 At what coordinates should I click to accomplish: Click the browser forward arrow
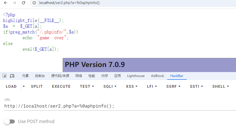pos(14,3)
